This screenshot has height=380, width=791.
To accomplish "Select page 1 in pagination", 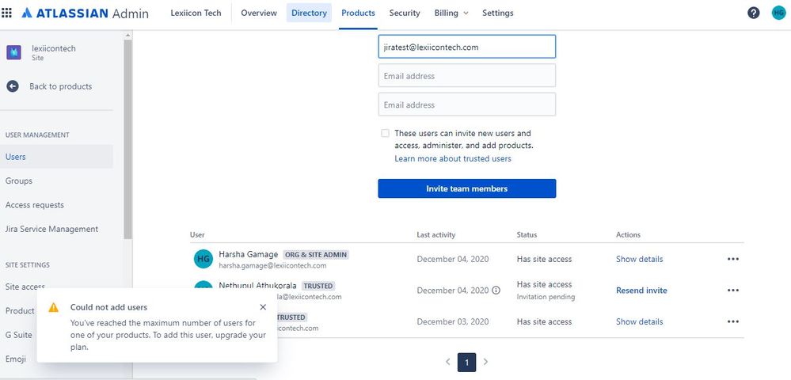I will coord(466,363).
